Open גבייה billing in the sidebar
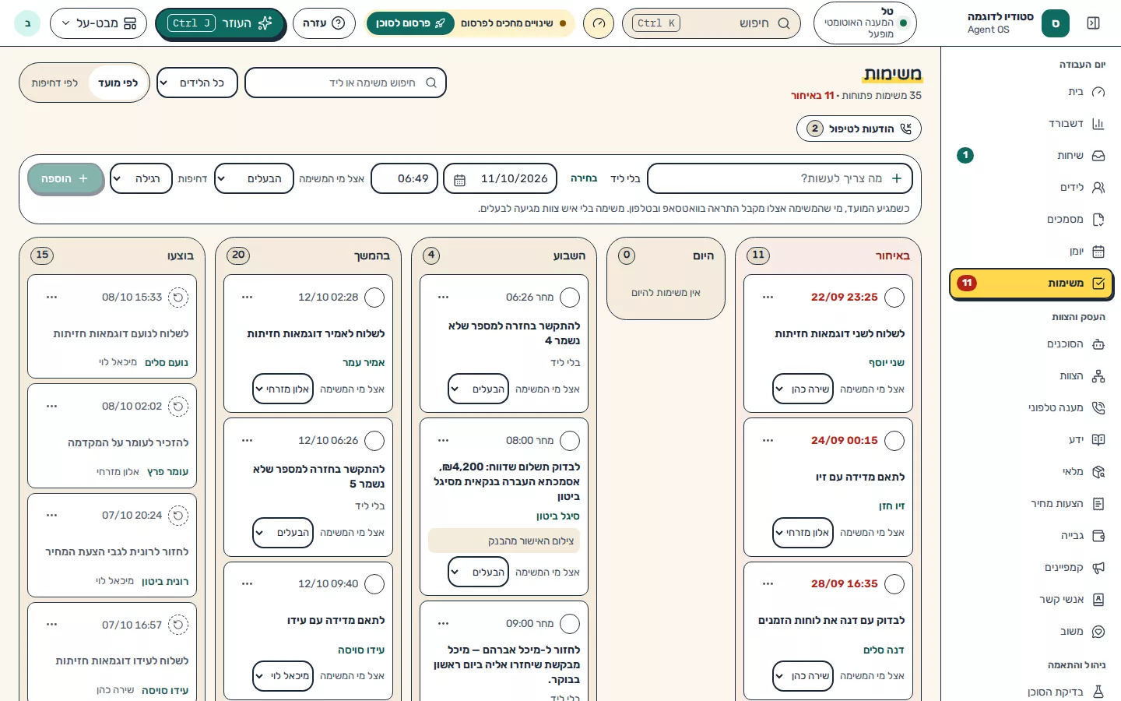1121x701 pixels. pos(1031,536)
